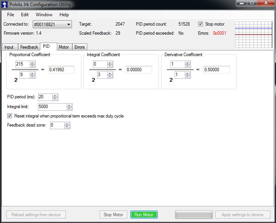Open the Window menu

(x=44, y=15)
